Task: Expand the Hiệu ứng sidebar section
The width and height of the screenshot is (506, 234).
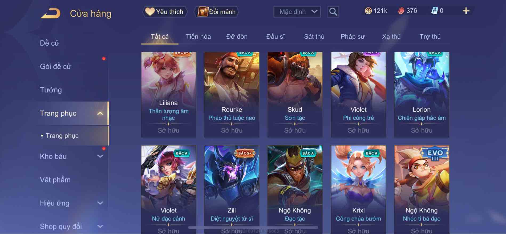Action: pos(100,203)
